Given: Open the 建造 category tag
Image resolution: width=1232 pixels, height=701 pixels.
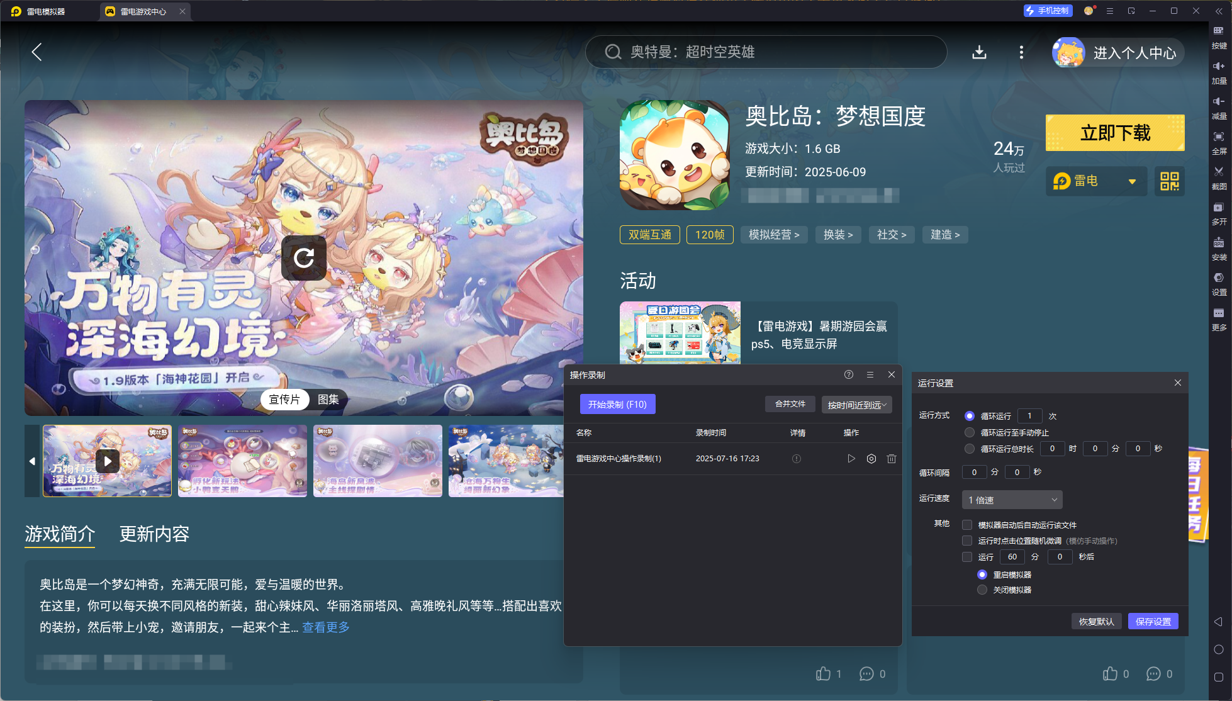Looking at the screenshot, I should [x=945, y=235].
